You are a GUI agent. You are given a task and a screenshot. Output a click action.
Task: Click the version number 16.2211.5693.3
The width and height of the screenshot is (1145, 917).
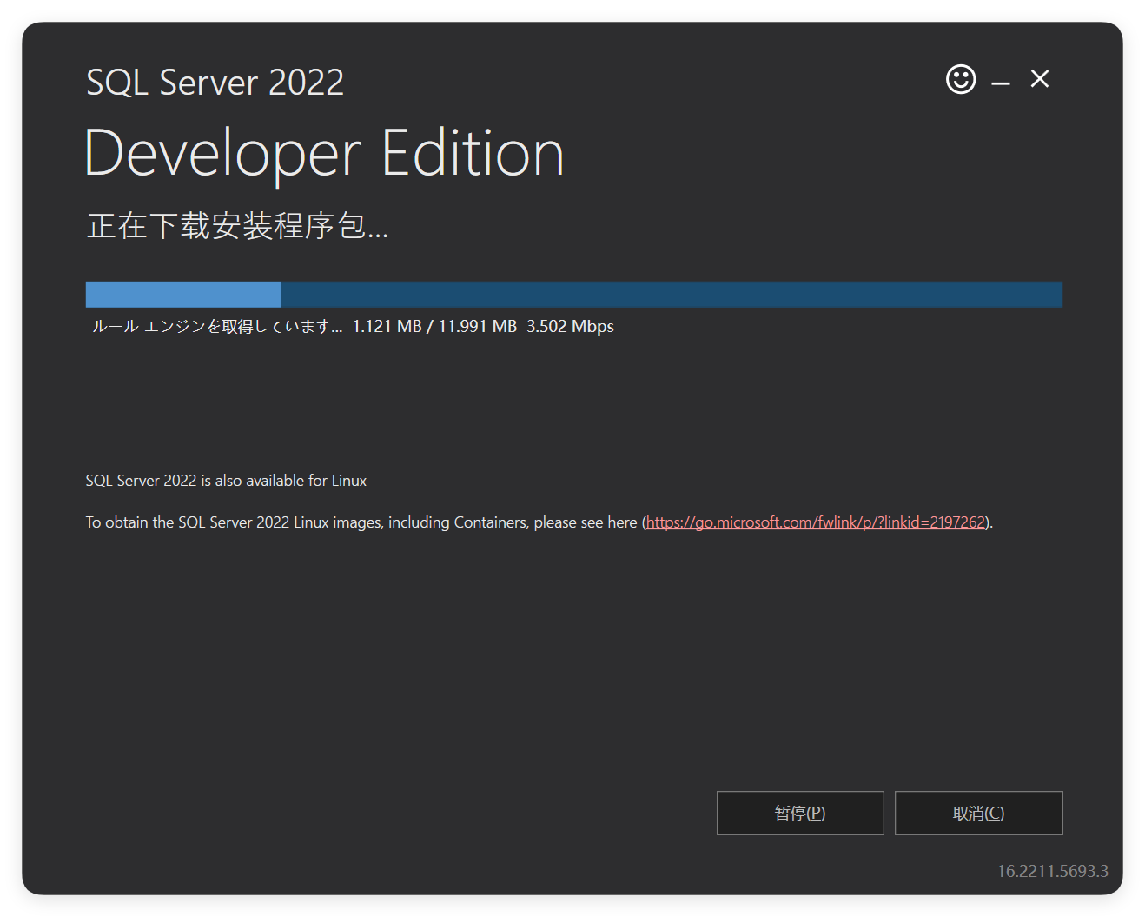pyautogui.click(x=1052, y=871)
